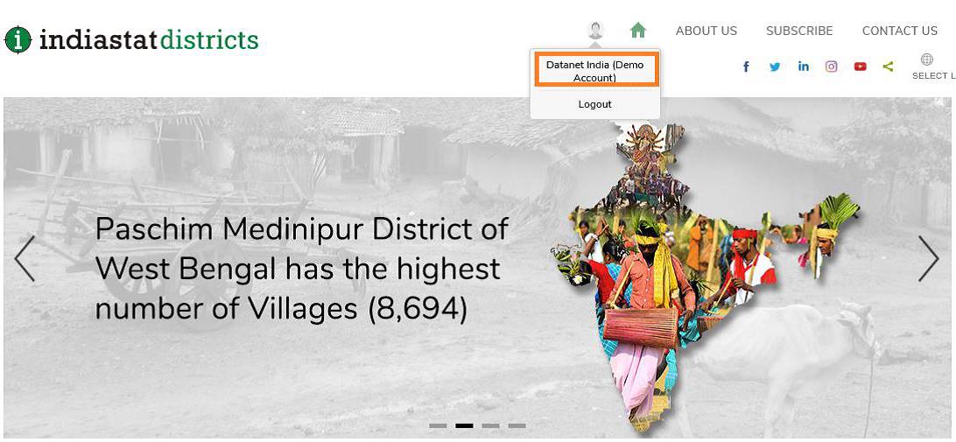Click the indiastatdistricts logo
The width and height of the screenshot is (956, 442).
pos(131,39)
